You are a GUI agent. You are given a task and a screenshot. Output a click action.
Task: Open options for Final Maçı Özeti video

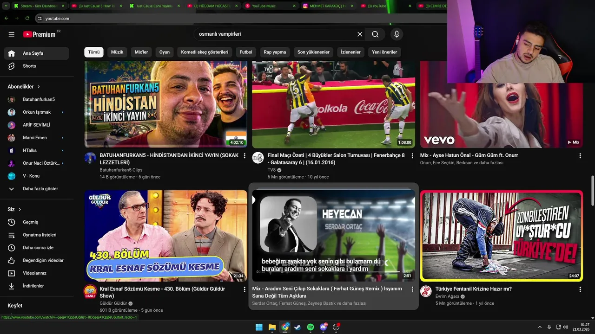coord(412,156)
